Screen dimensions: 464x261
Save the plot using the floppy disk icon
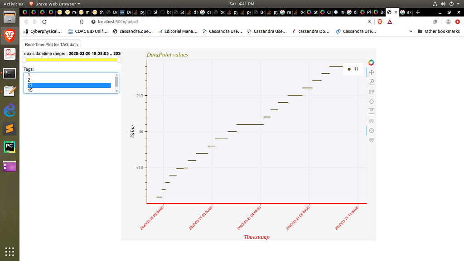point(372,111)
